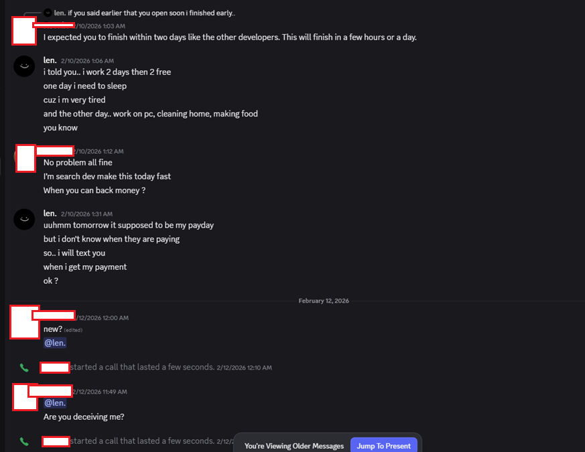585x452 pixels.
Task: Click the sender avatar beside the 1:03 AM message
Action: click(24, 30)
